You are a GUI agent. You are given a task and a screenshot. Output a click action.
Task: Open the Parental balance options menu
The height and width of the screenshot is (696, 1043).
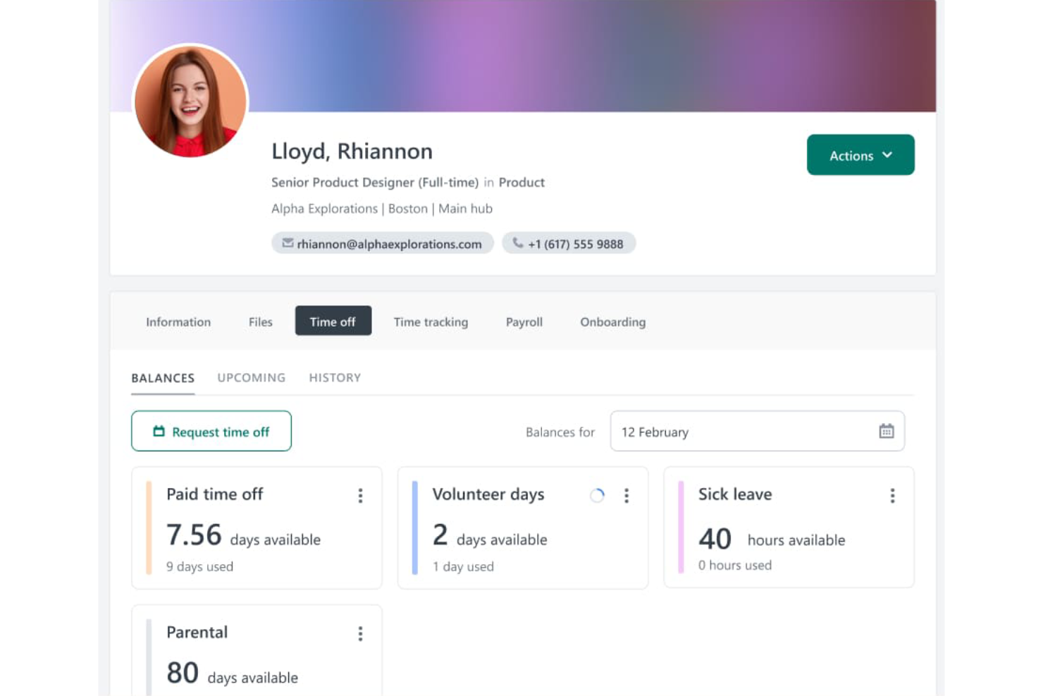(x=361, y=633)
